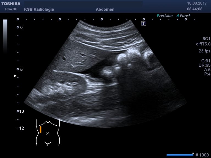Image resolution: width=211 pixels, height=158 pixels.
Task: Click the diamond marker at depth 0
Action: (18, 27)
